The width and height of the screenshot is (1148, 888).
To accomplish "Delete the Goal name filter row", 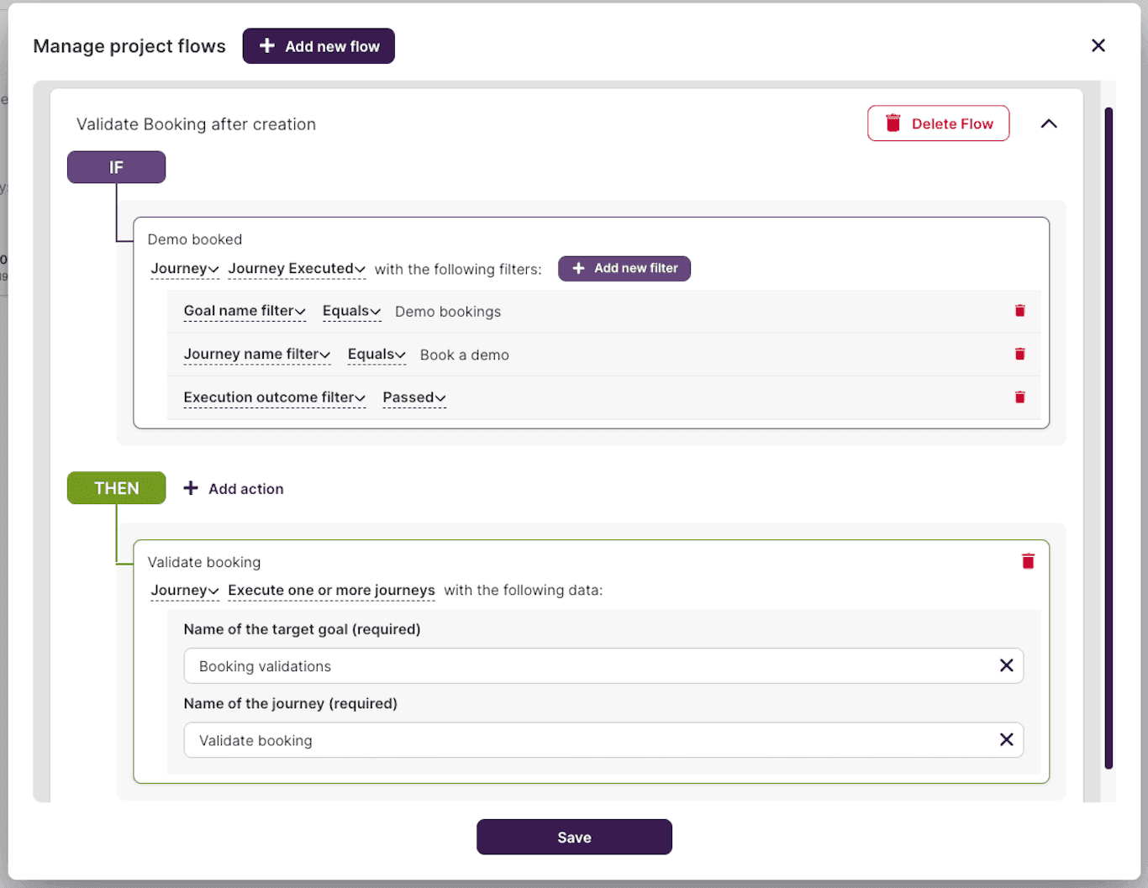I will [x=1019, y=311].
